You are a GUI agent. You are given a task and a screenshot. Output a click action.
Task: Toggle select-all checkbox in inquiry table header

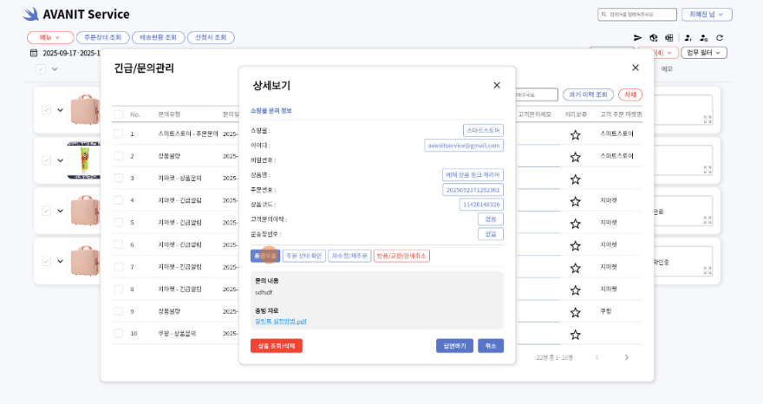tap(118, 114)
